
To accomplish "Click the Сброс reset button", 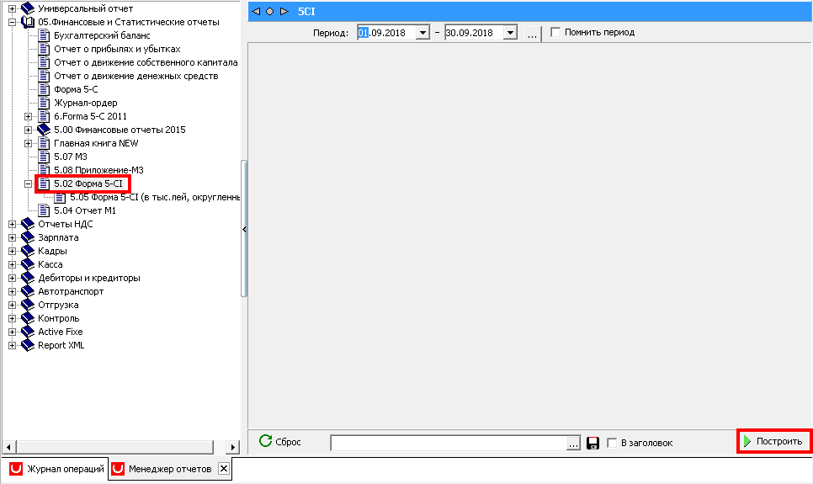I will point(280,441).
